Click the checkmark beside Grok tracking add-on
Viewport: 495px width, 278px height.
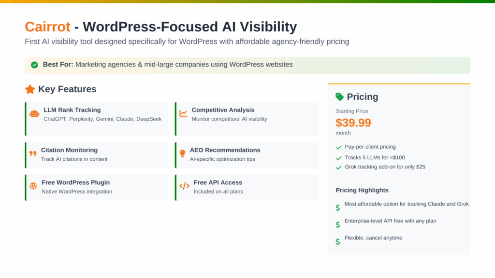click(338, 167)
